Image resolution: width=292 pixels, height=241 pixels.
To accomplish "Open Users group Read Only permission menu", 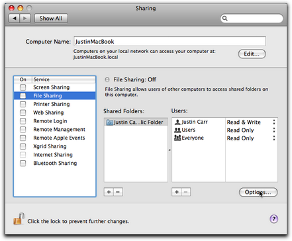I will [252, 130].
